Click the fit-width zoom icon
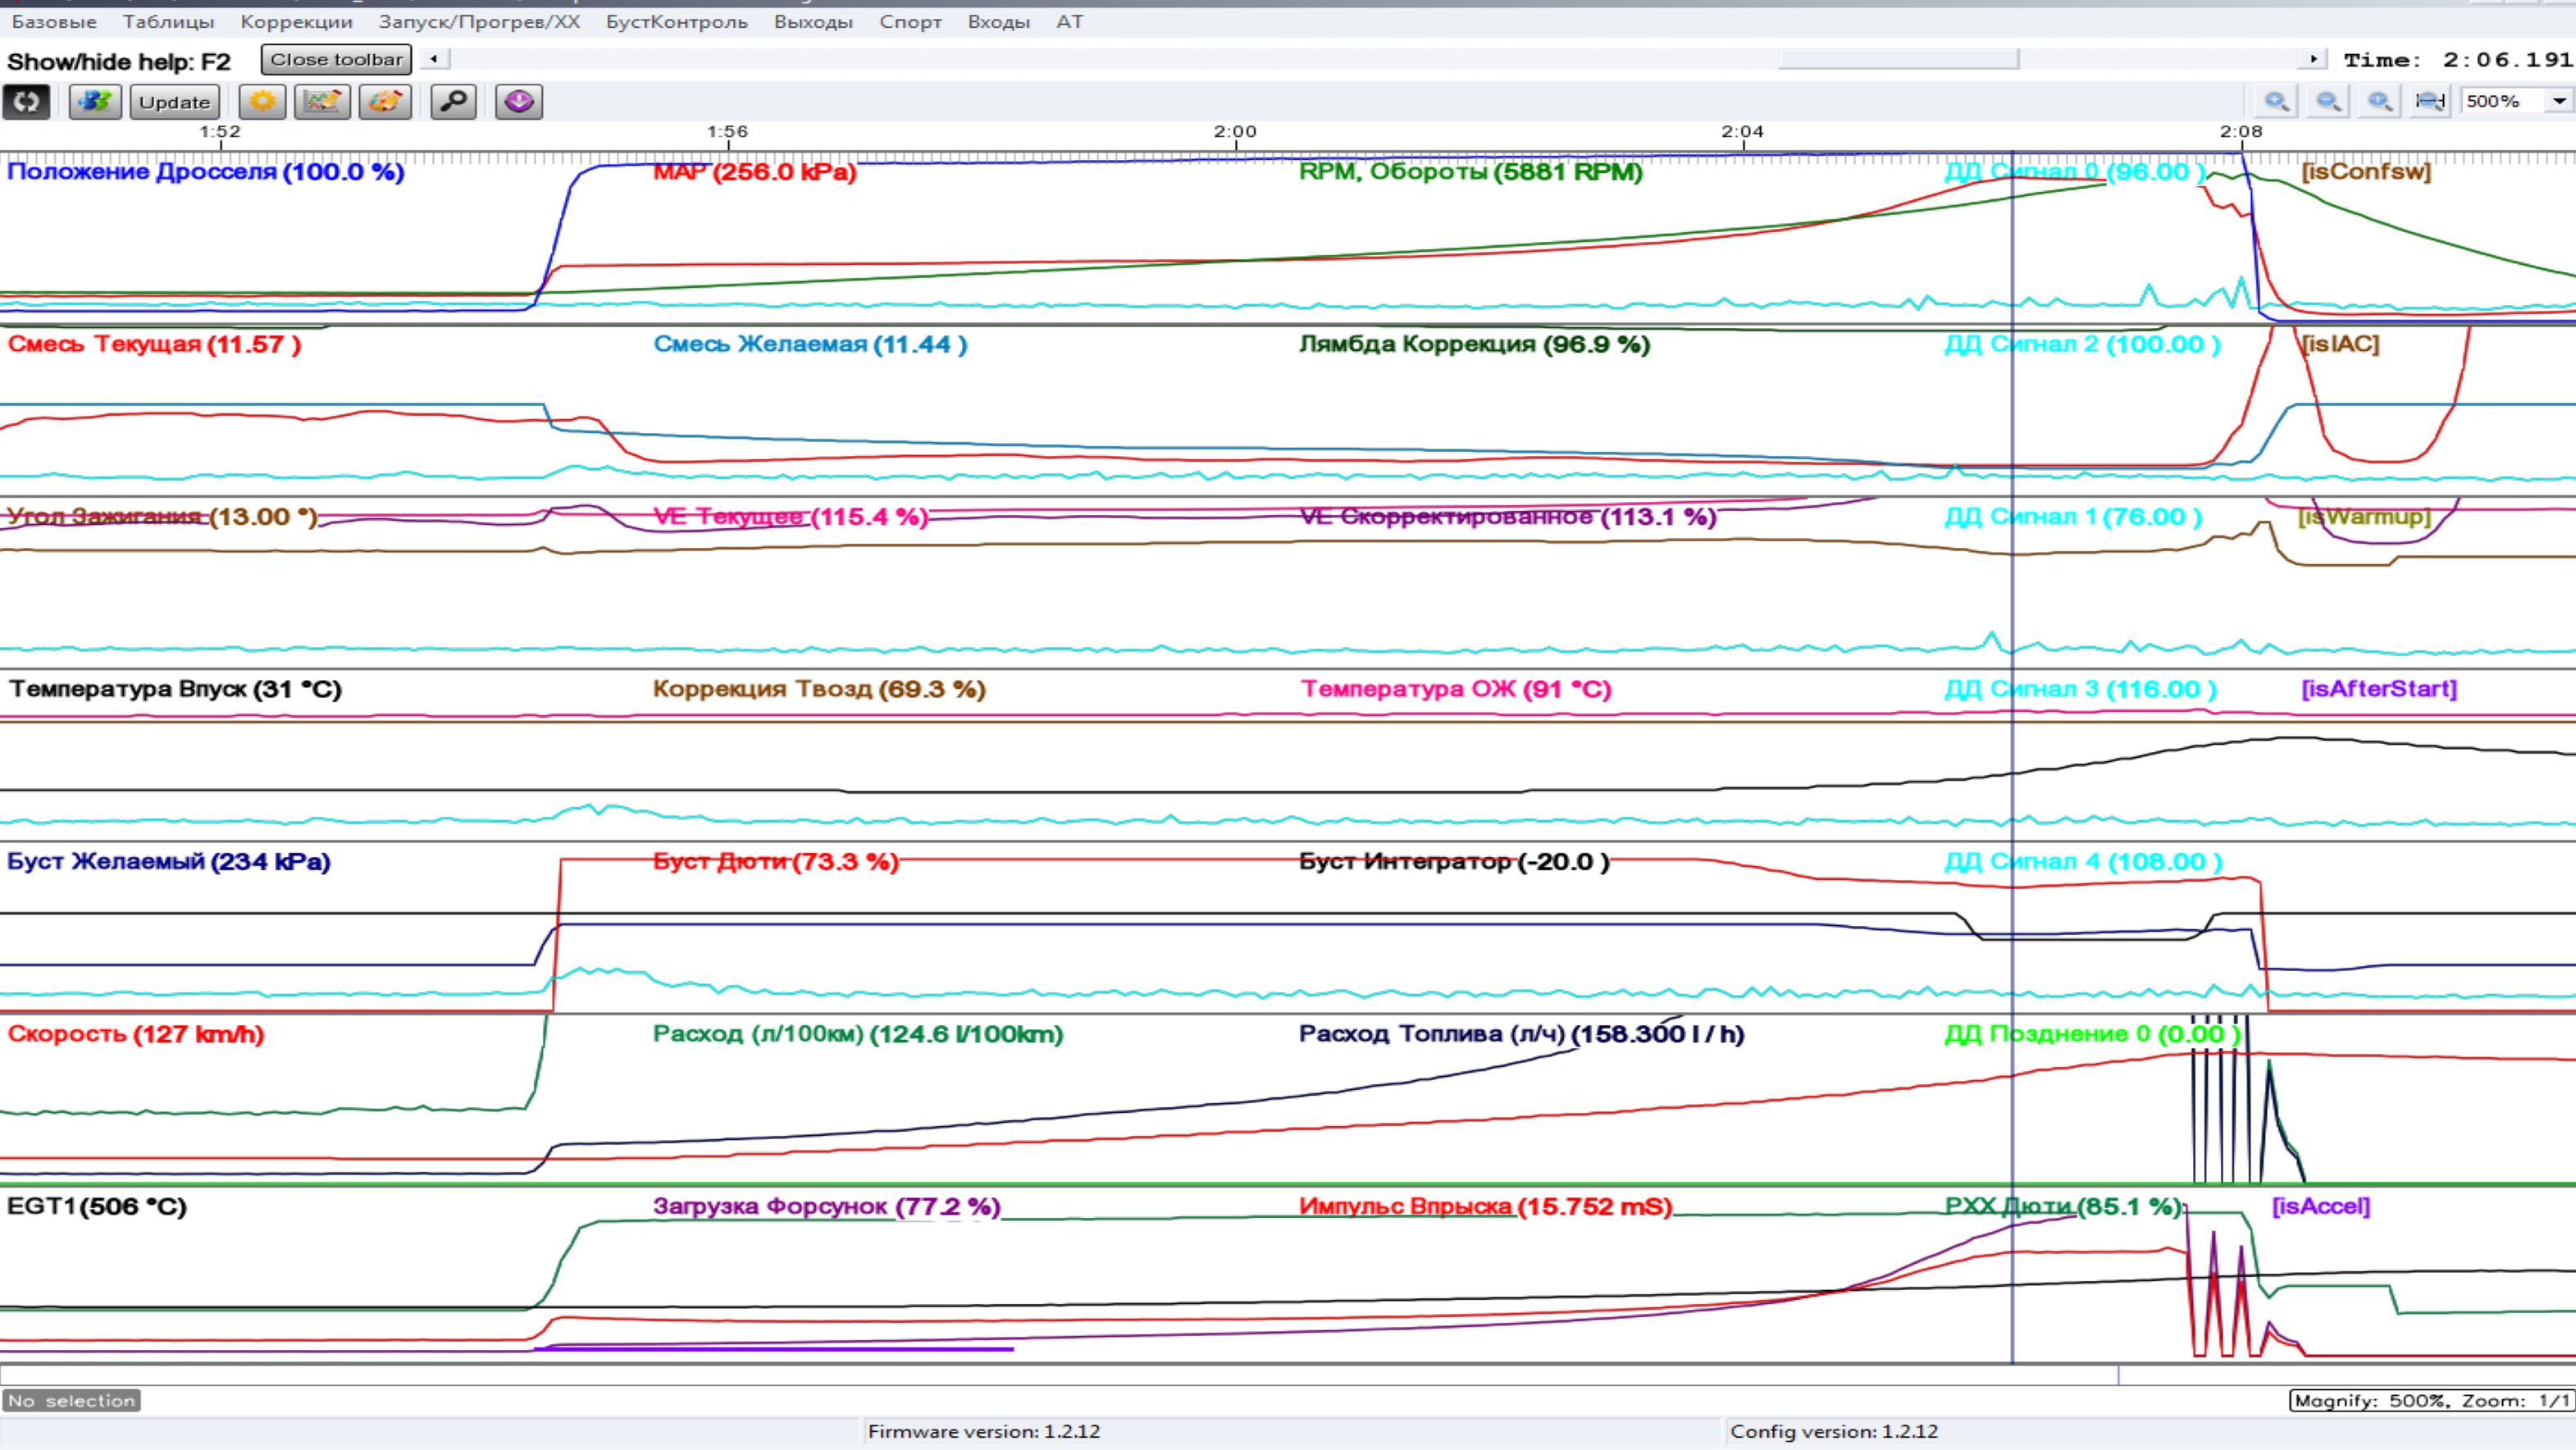This screenshot has width=2576, height=1450. [x=2430, y=101]
